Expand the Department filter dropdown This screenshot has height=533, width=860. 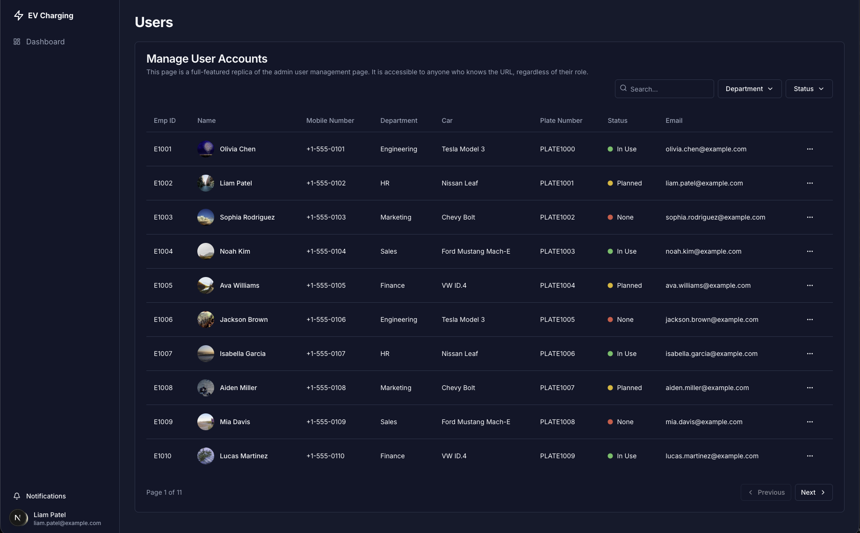click(749, 89)
